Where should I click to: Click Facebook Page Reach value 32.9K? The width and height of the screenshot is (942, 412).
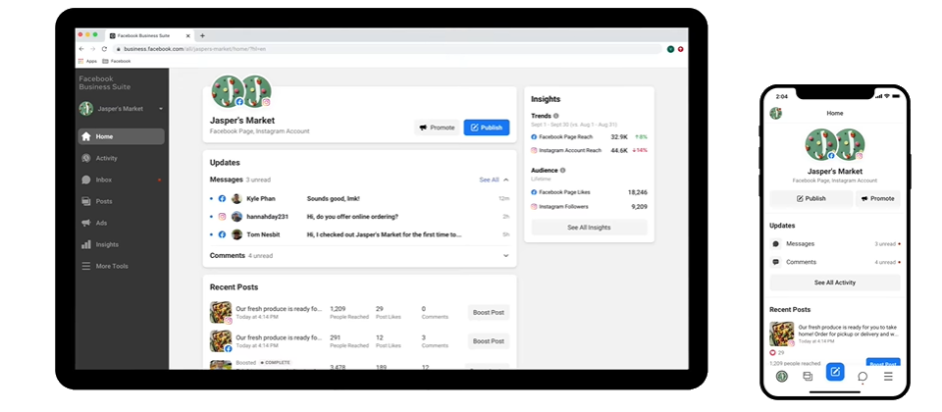point(619,137)
